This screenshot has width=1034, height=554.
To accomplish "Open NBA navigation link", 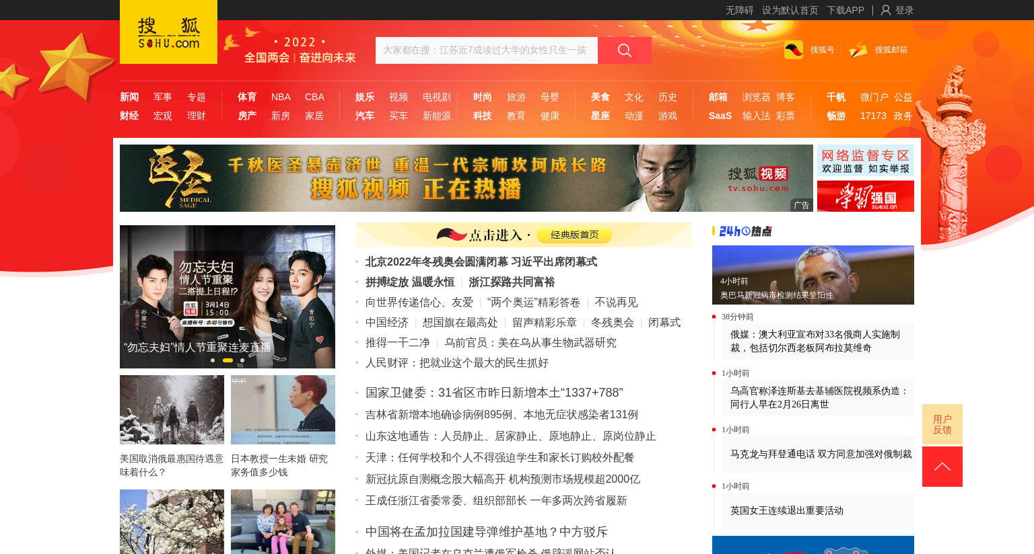I will pyautogui.click(x=281, y=97).
